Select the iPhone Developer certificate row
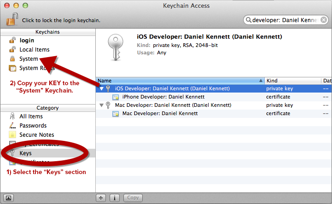Screen dimensions: 332x204 coord(214,97)
